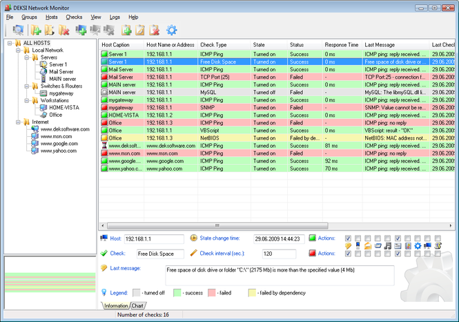Viewport: 459px width, 322px height.
Task: Check success-actions checkbox above mobile phone icon
Action: click(x=358, y=238)
